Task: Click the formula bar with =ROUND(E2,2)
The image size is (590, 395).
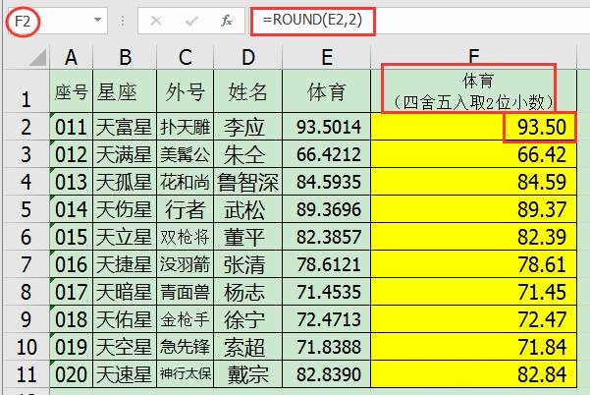Action: [393, 20]
